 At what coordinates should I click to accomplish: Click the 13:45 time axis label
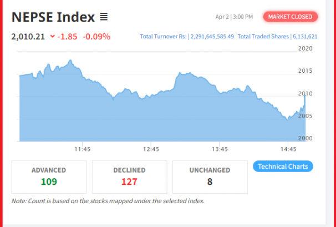tap(220, 149)
